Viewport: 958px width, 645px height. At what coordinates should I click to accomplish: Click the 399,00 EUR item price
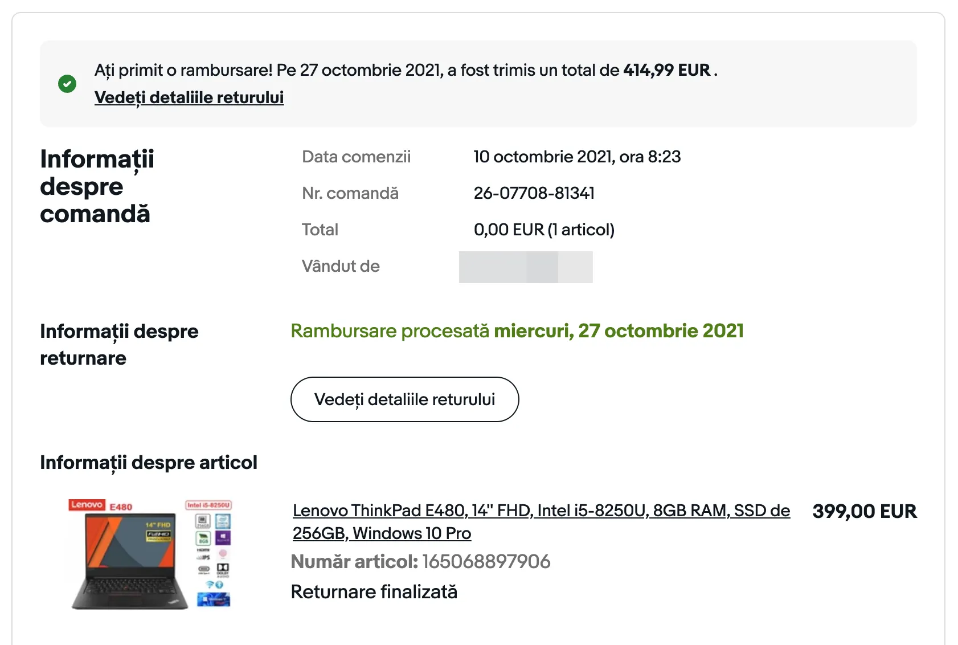(864, 511)
